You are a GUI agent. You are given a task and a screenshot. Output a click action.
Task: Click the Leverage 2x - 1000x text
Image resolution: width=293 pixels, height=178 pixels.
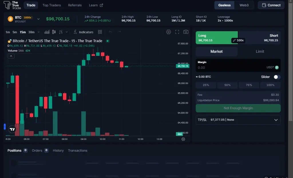click(x=225, y=21)
